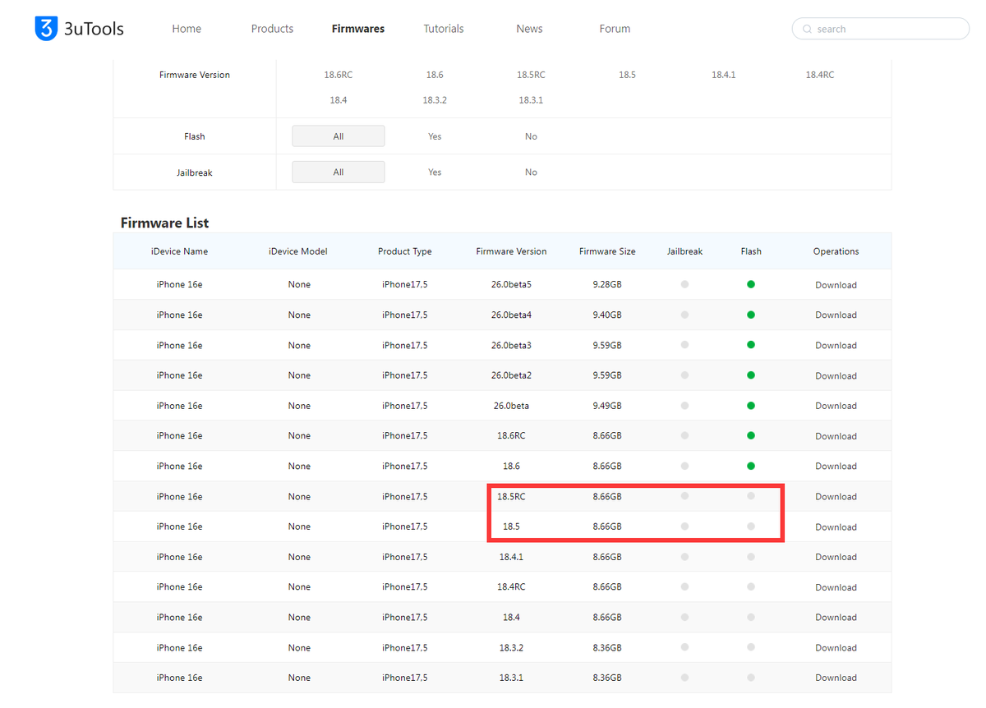Image resolution: width=986 pixels, height=708 pixels.
Task: Download the 18.4.1 firmware
Action: (836, 557)
